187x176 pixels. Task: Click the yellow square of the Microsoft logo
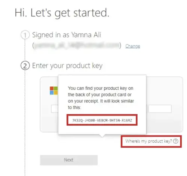click(x=56, y=93)
